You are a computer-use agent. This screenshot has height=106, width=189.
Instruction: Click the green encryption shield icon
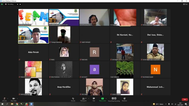[2, 4]
